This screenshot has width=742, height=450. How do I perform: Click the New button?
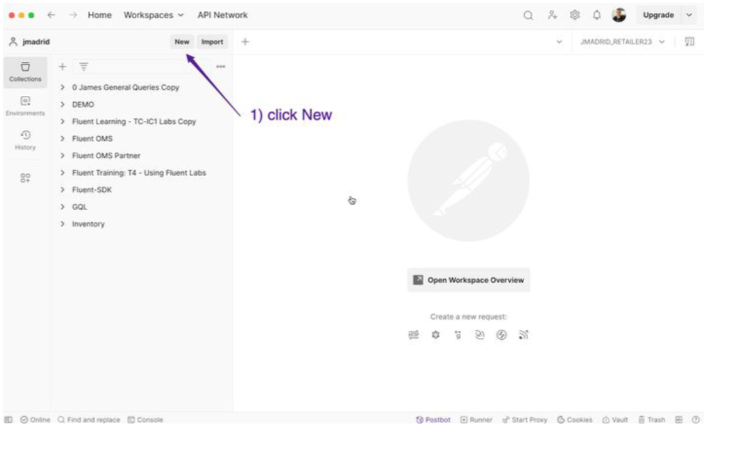click(182, 42)
